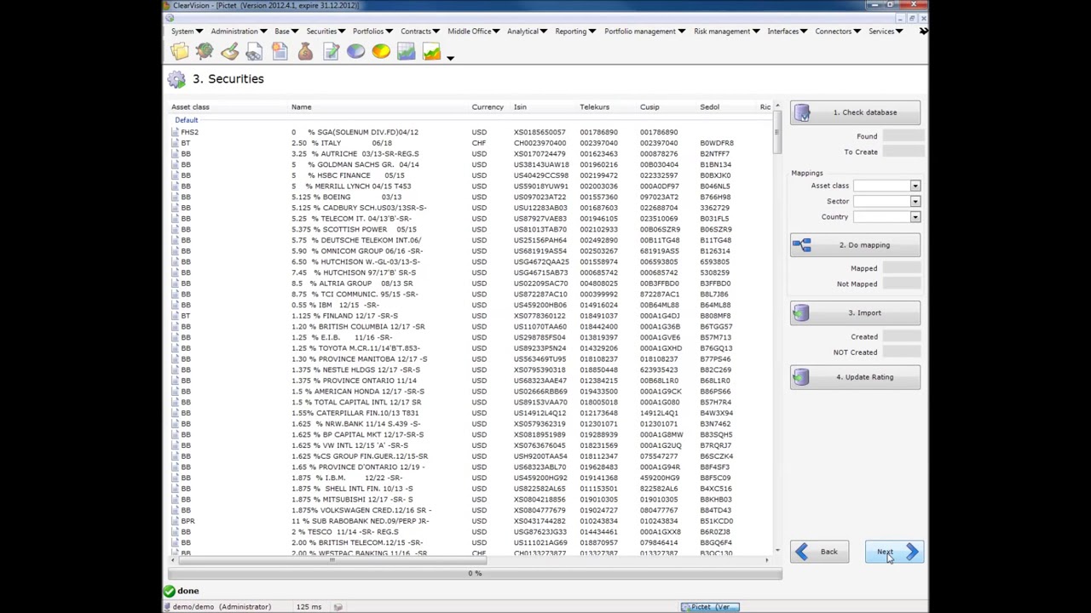Click the green turtle toolbar icon
Image resolution: width=1091 pixels, height=613 pixels.
tap(204, 53)
